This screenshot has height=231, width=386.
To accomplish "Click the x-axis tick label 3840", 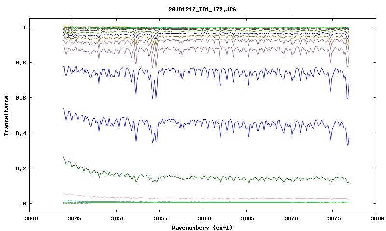I will 31,218.
